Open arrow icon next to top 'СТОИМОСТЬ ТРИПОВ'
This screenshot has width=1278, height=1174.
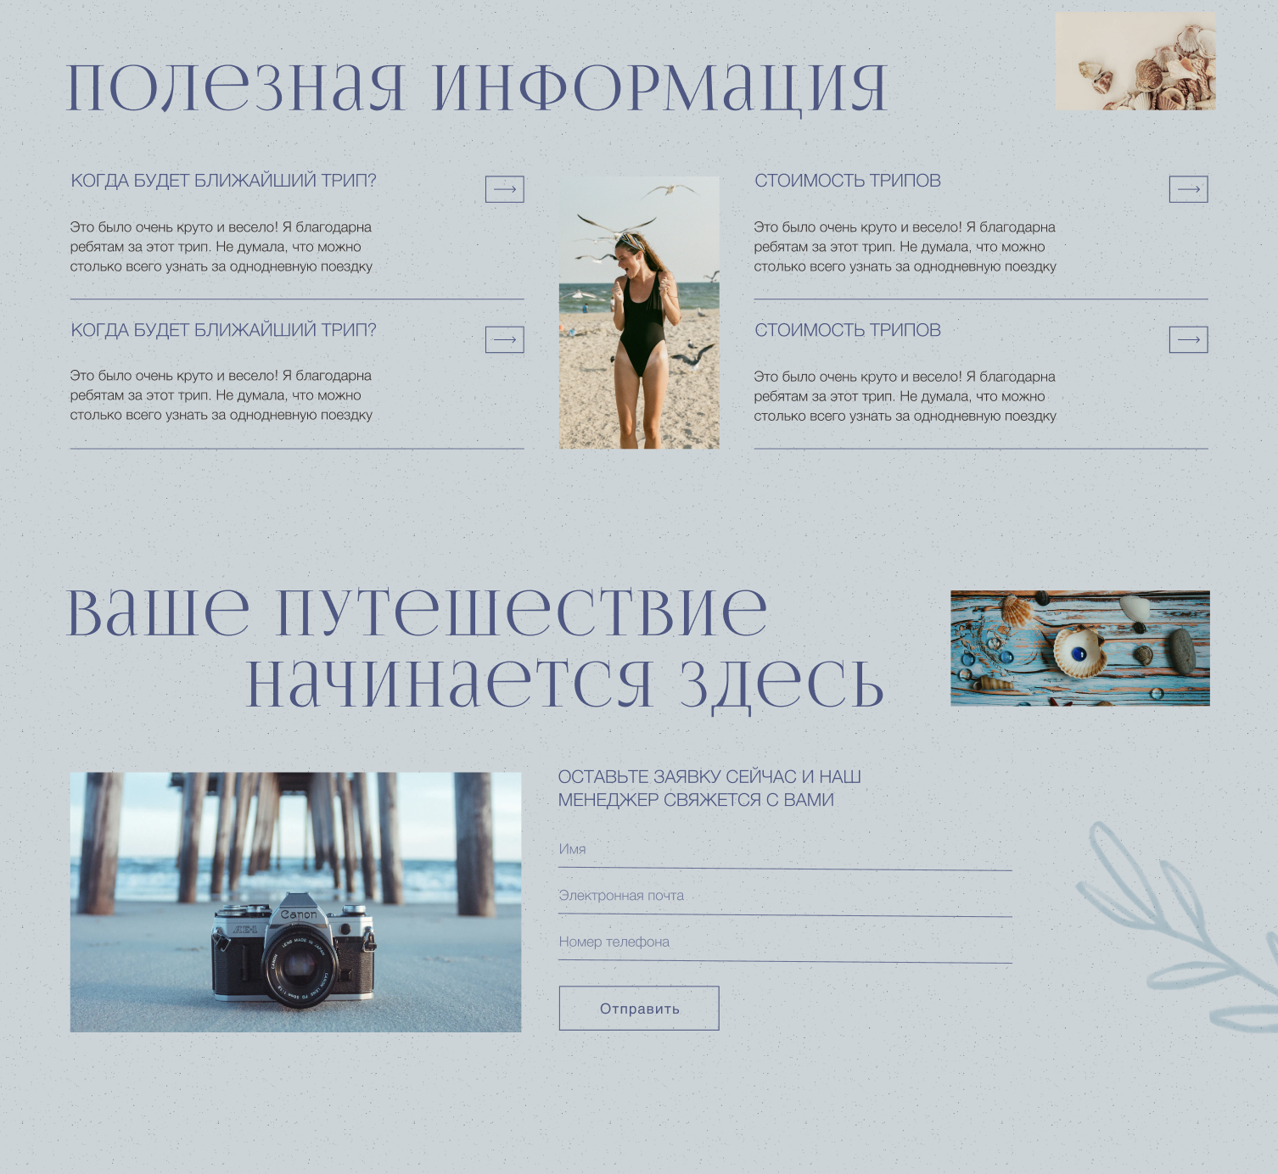1188,189
